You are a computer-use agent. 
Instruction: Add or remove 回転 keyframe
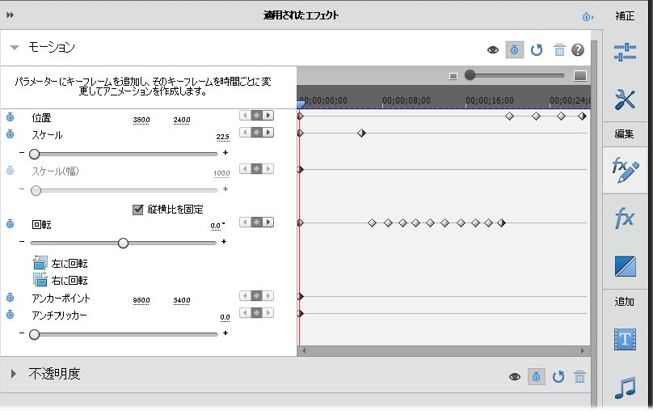(256, 222)
